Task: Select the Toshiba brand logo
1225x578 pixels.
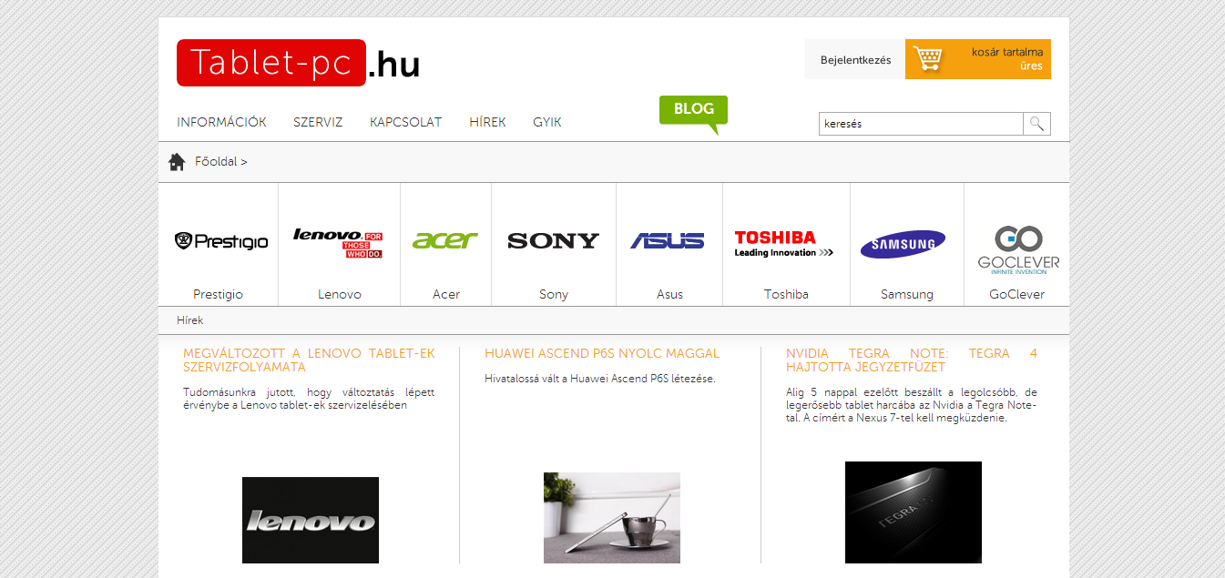Action: (784, 243)
